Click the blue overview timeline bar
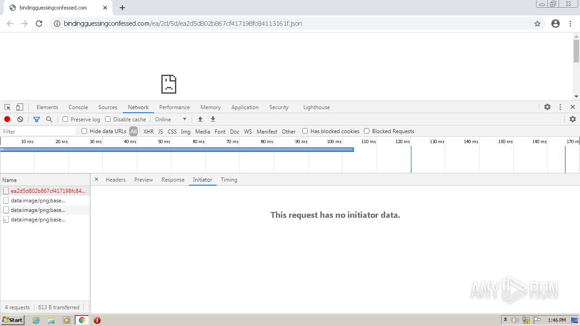This screenshot has height=326, width=580. point(177,149)
